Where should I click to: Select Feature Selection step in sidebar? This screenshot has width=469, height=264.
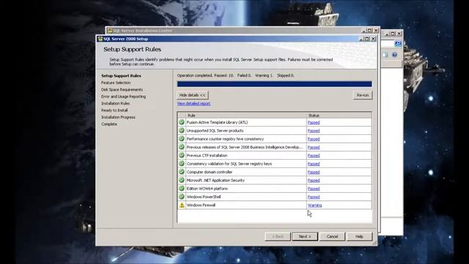point(116,83)
